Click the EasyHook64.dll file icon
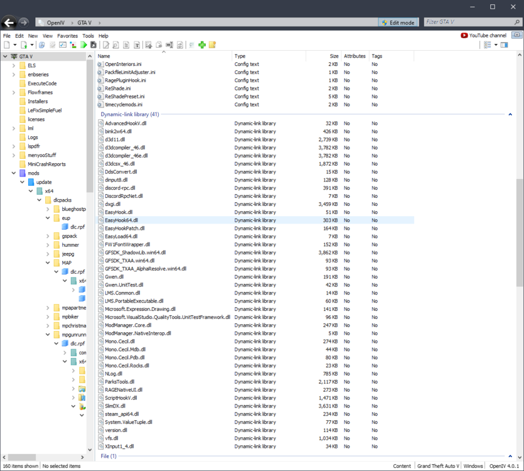The width and height of the screenshot is (524, 471). [100, 220]
